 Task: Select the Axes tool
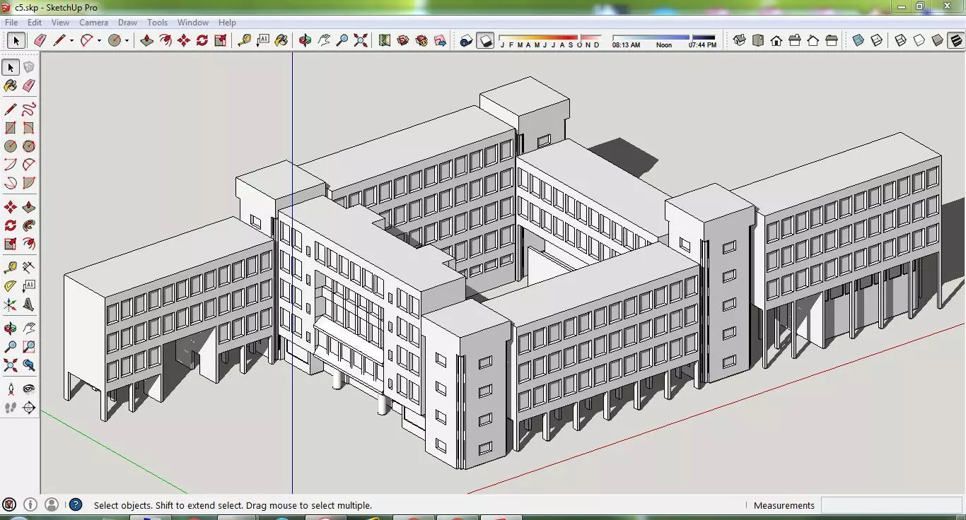[11, 305]
